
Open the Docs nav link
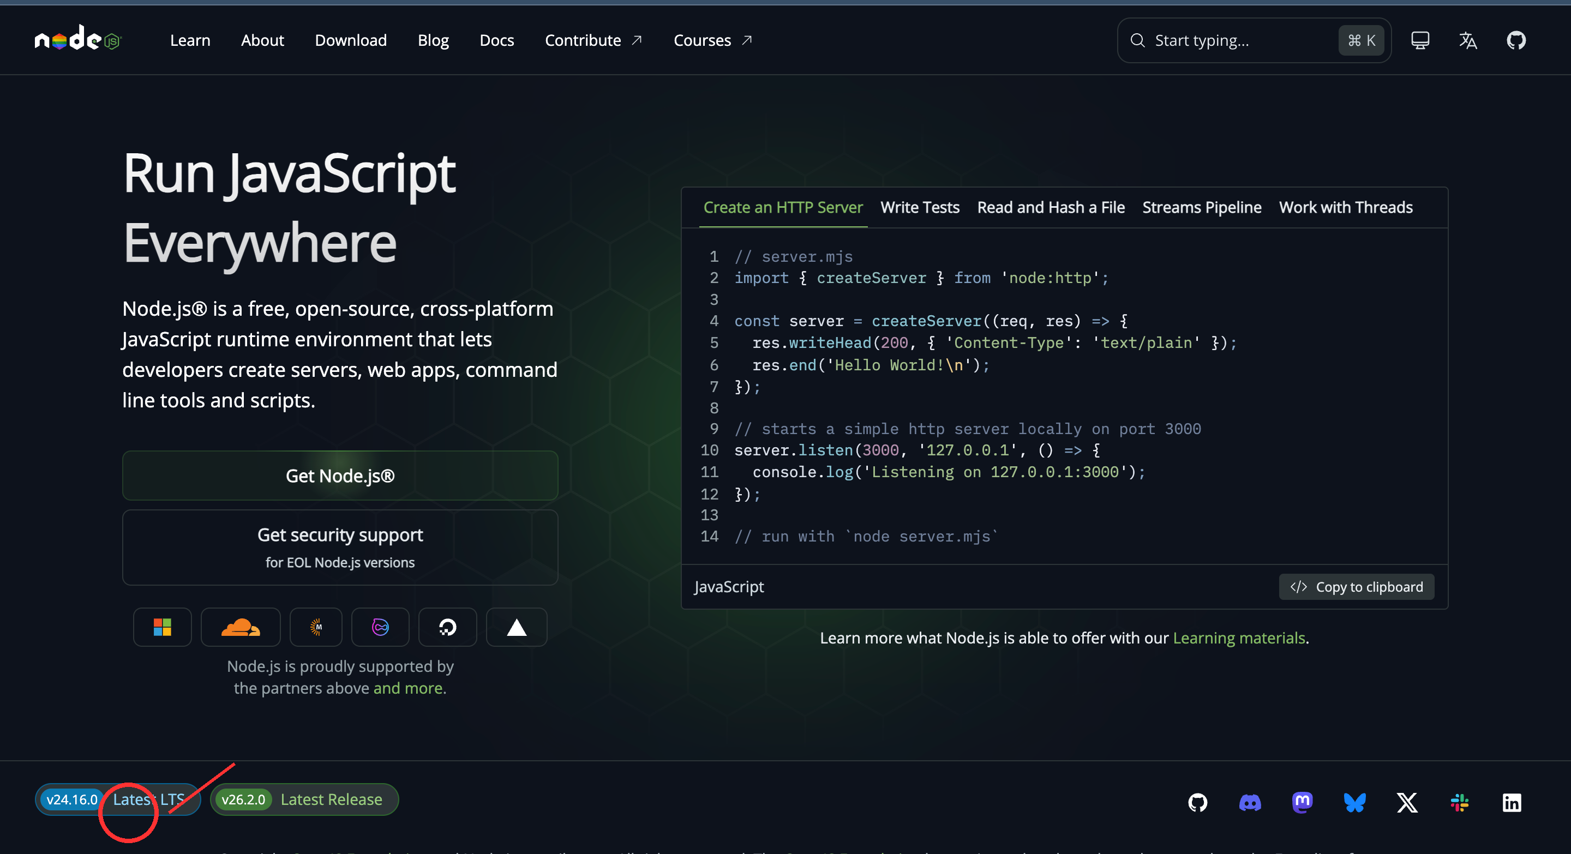tap(496, 40)
